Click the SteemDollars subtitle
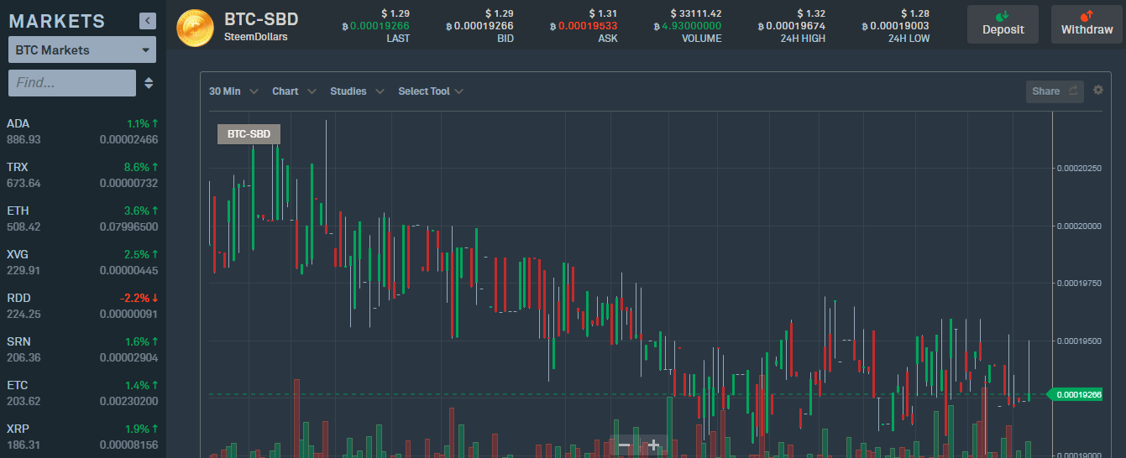The height and width of the screenshot is (458, 1126). [x=256, y=37]
